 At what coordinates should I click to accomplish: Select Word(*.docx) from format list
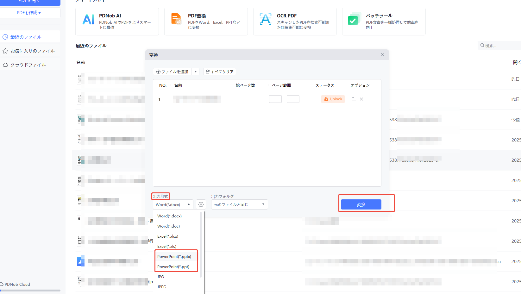coord(176,216)
